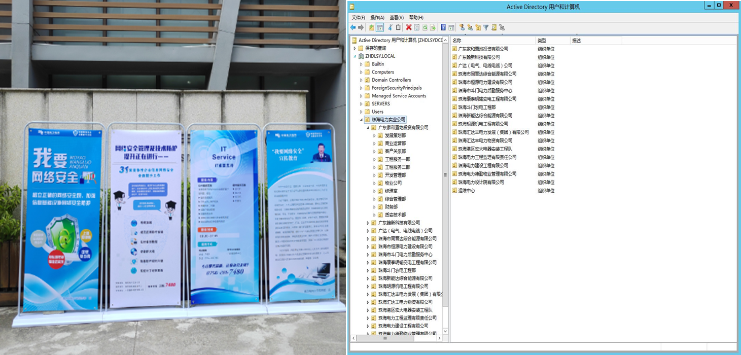
Task: Open the 文件(F) menu
Action: point(359,17)
